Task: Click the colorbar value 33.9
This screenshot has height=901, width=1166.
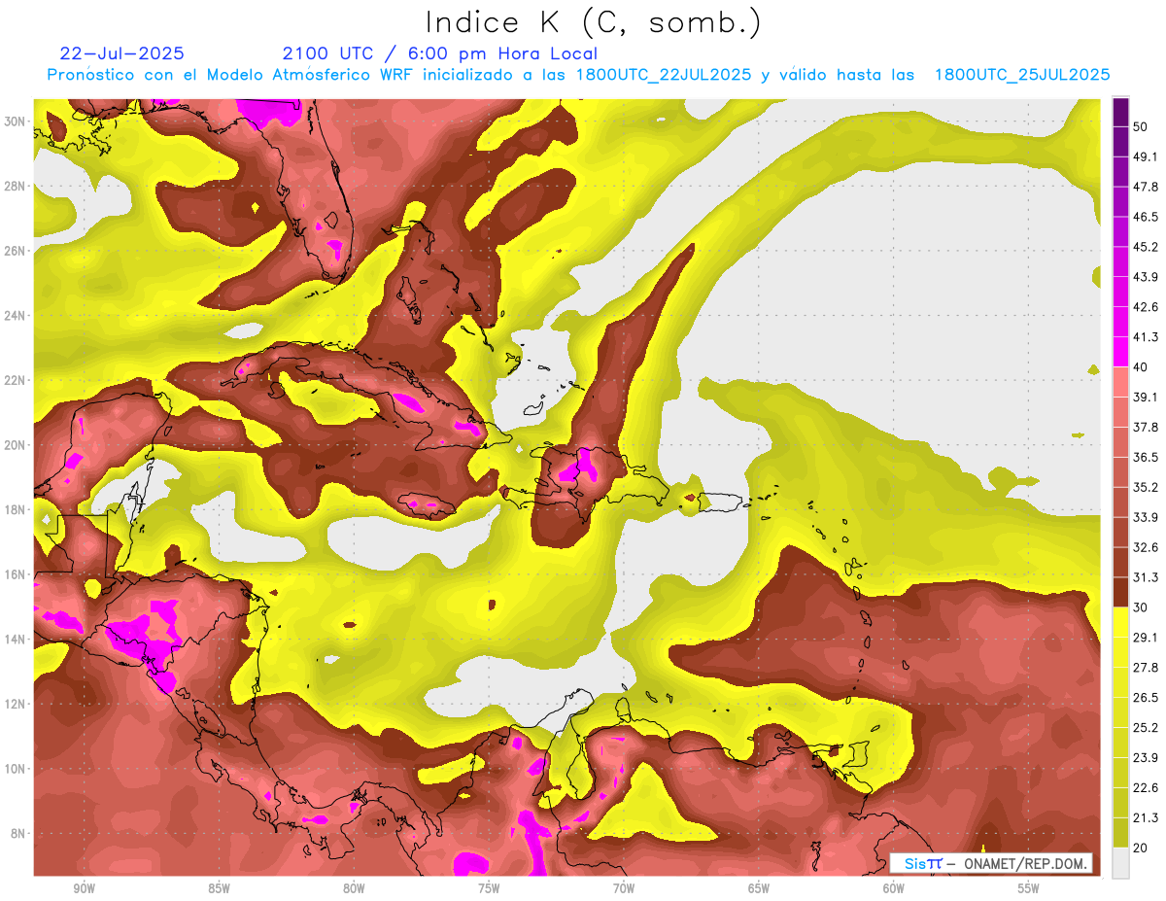Action: [1146, 517]
